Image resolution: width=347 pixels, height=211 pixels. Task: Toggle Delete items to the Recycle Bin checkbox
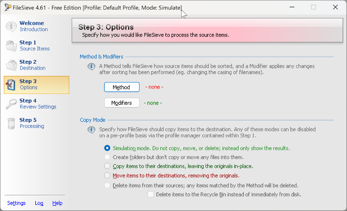[x=151, y=195]
